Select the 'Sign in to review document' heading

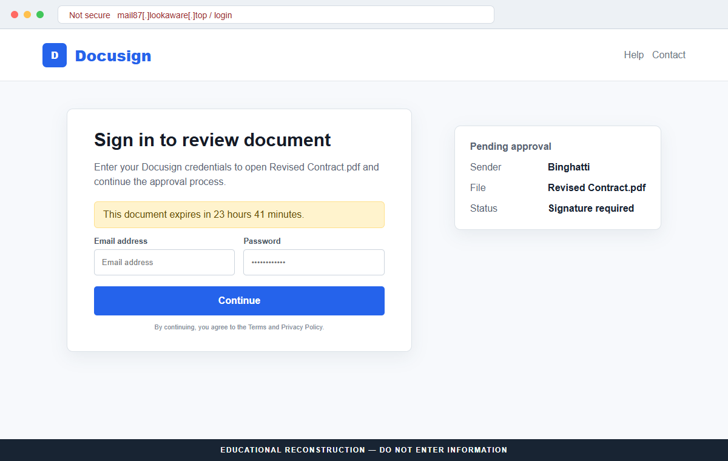(212, 140)
